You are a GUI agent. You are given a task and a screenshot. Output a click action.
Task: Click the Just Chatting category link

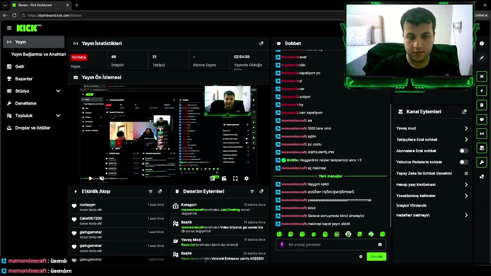point(230,210)
